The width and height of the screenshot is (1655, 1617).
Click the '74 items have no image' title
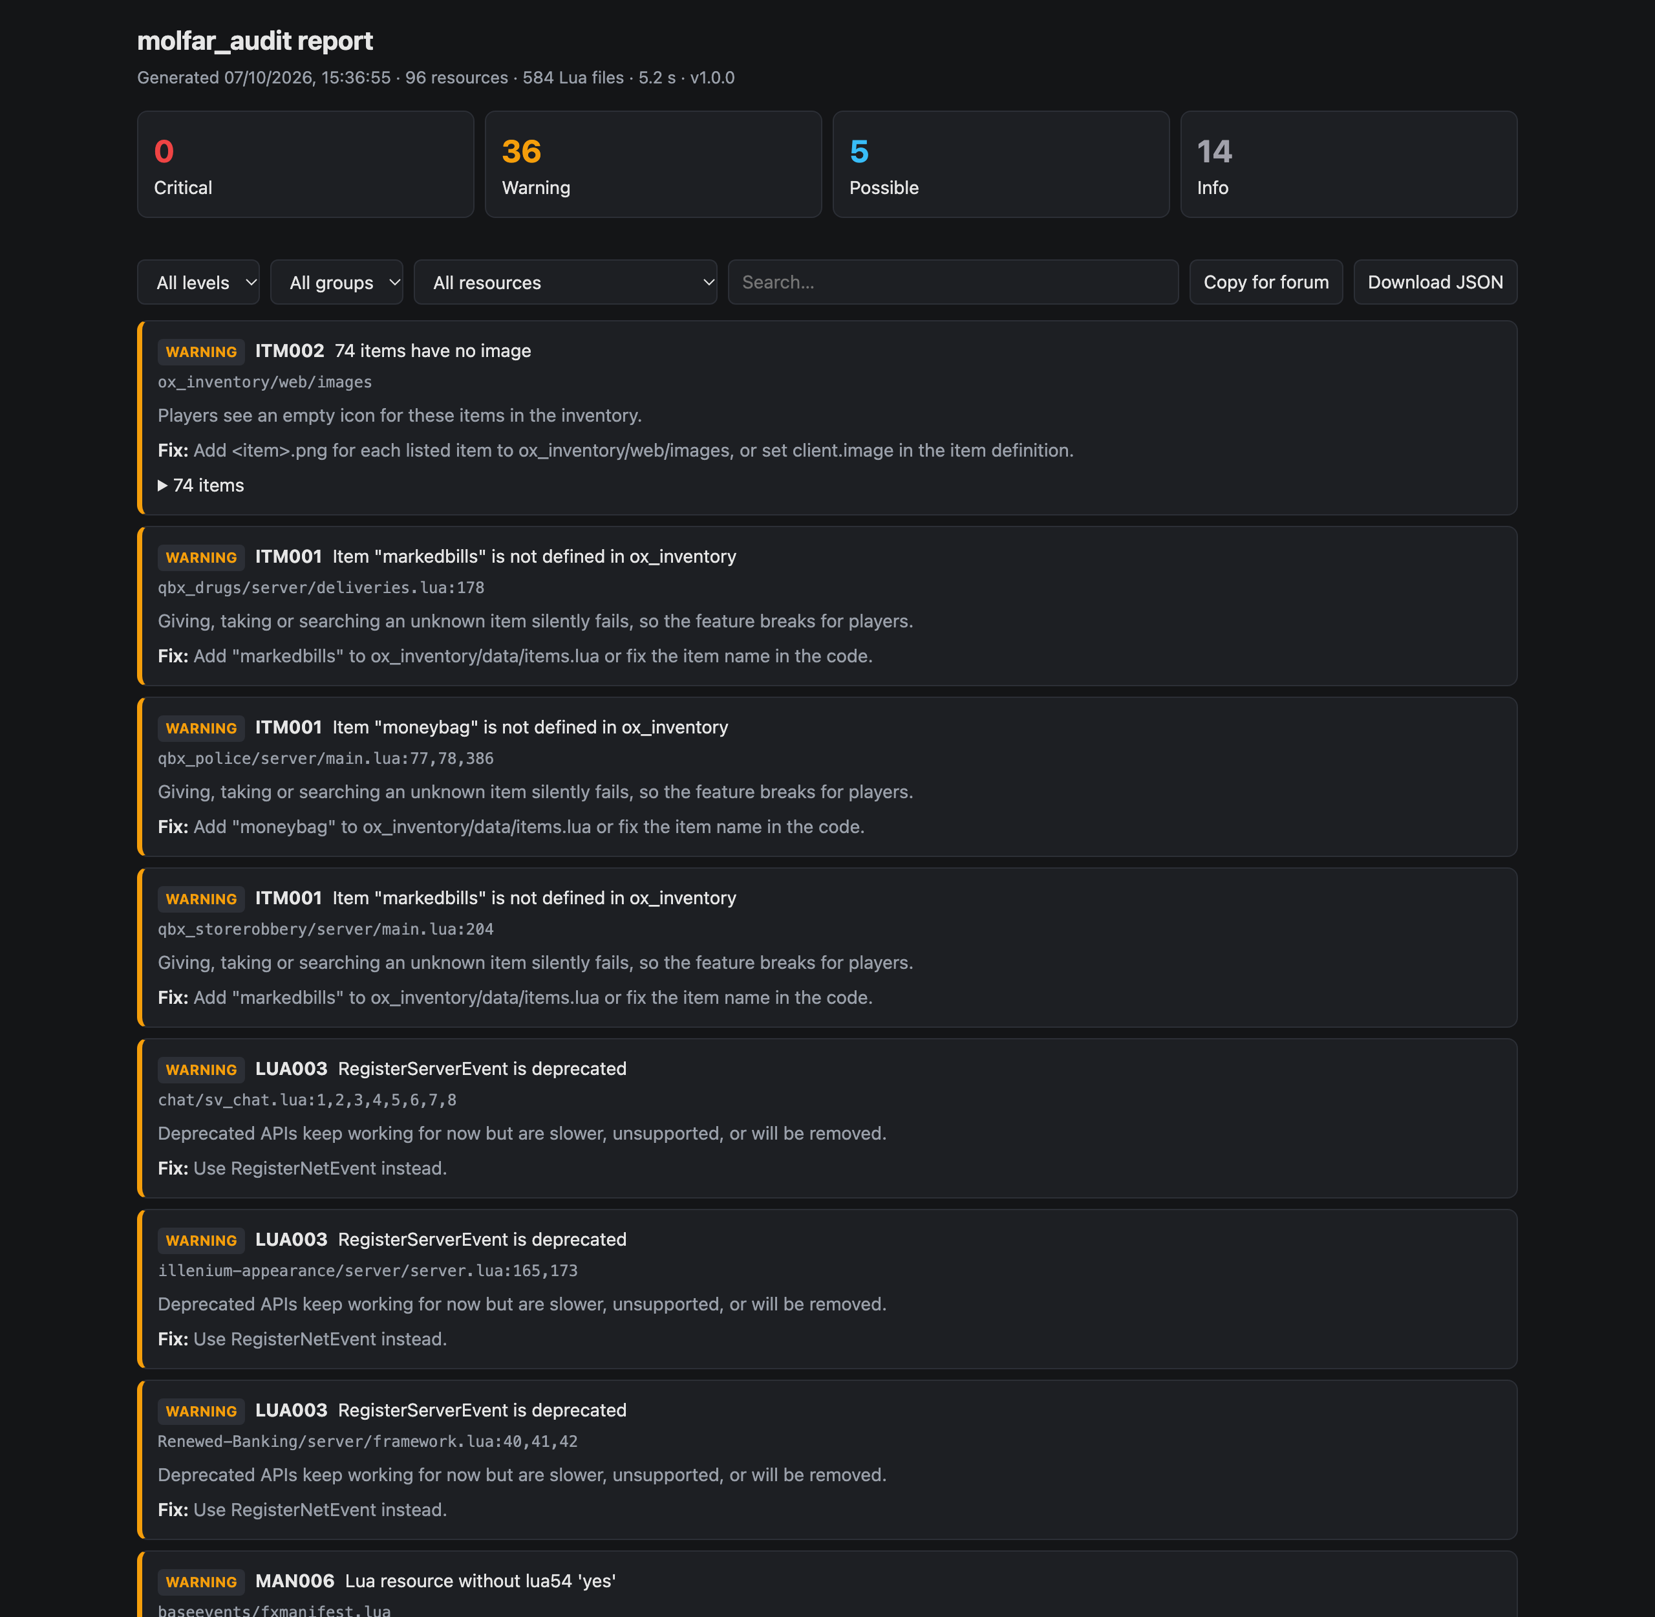[x=433, y=351]
